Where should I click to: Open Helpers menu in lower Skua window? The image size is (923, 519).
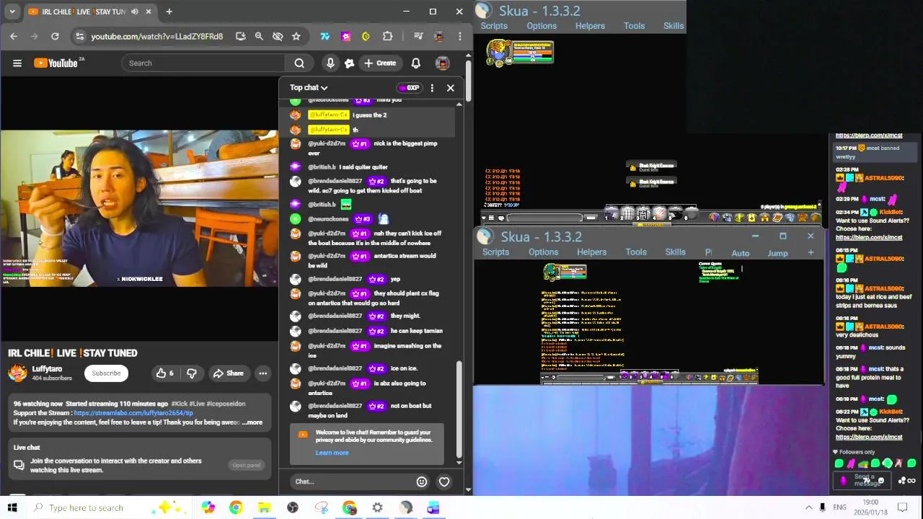tap(591, 252)
